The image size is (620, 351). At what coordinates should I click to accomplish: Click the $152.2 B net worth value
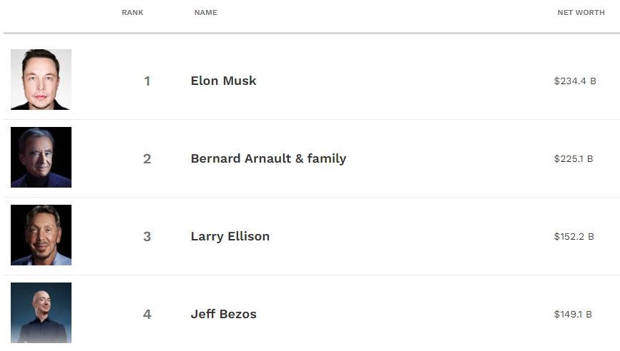click(574, 237)
